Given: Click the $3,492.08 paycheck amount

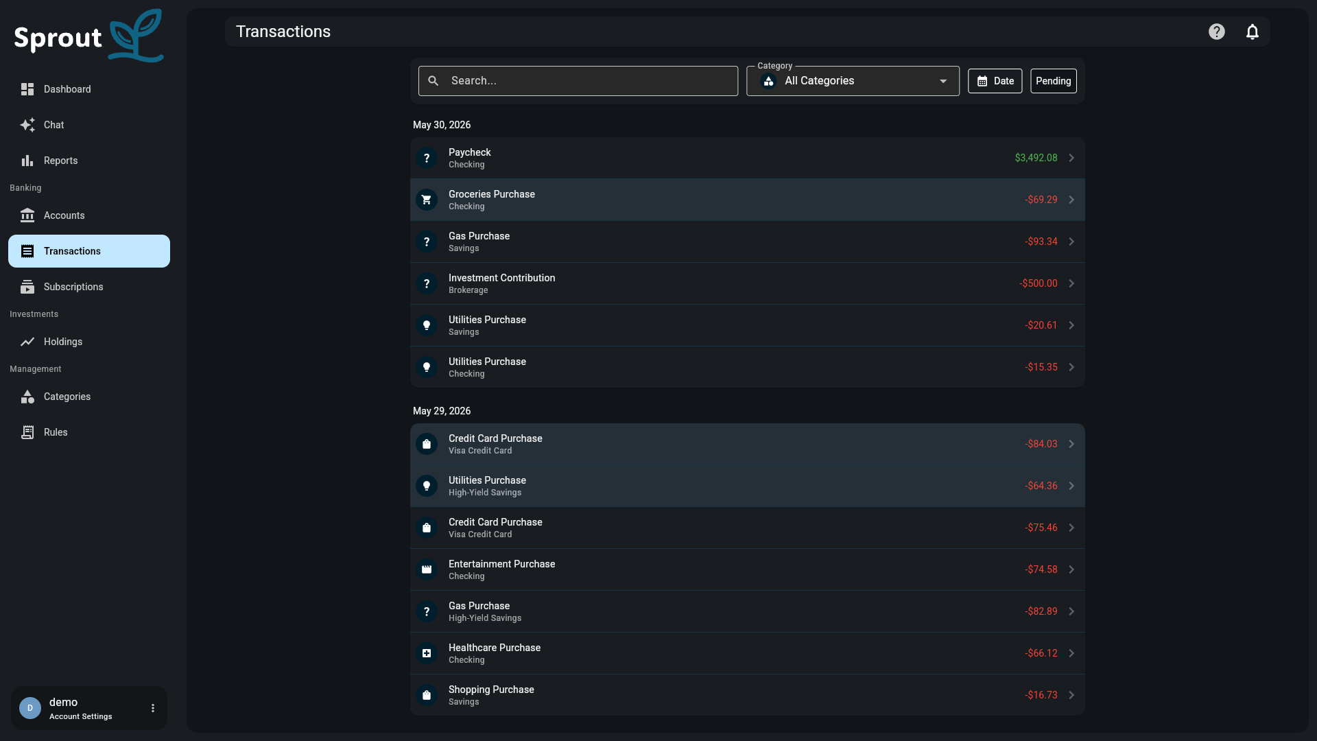Looking at the screenshot, I should point(1036,158).
